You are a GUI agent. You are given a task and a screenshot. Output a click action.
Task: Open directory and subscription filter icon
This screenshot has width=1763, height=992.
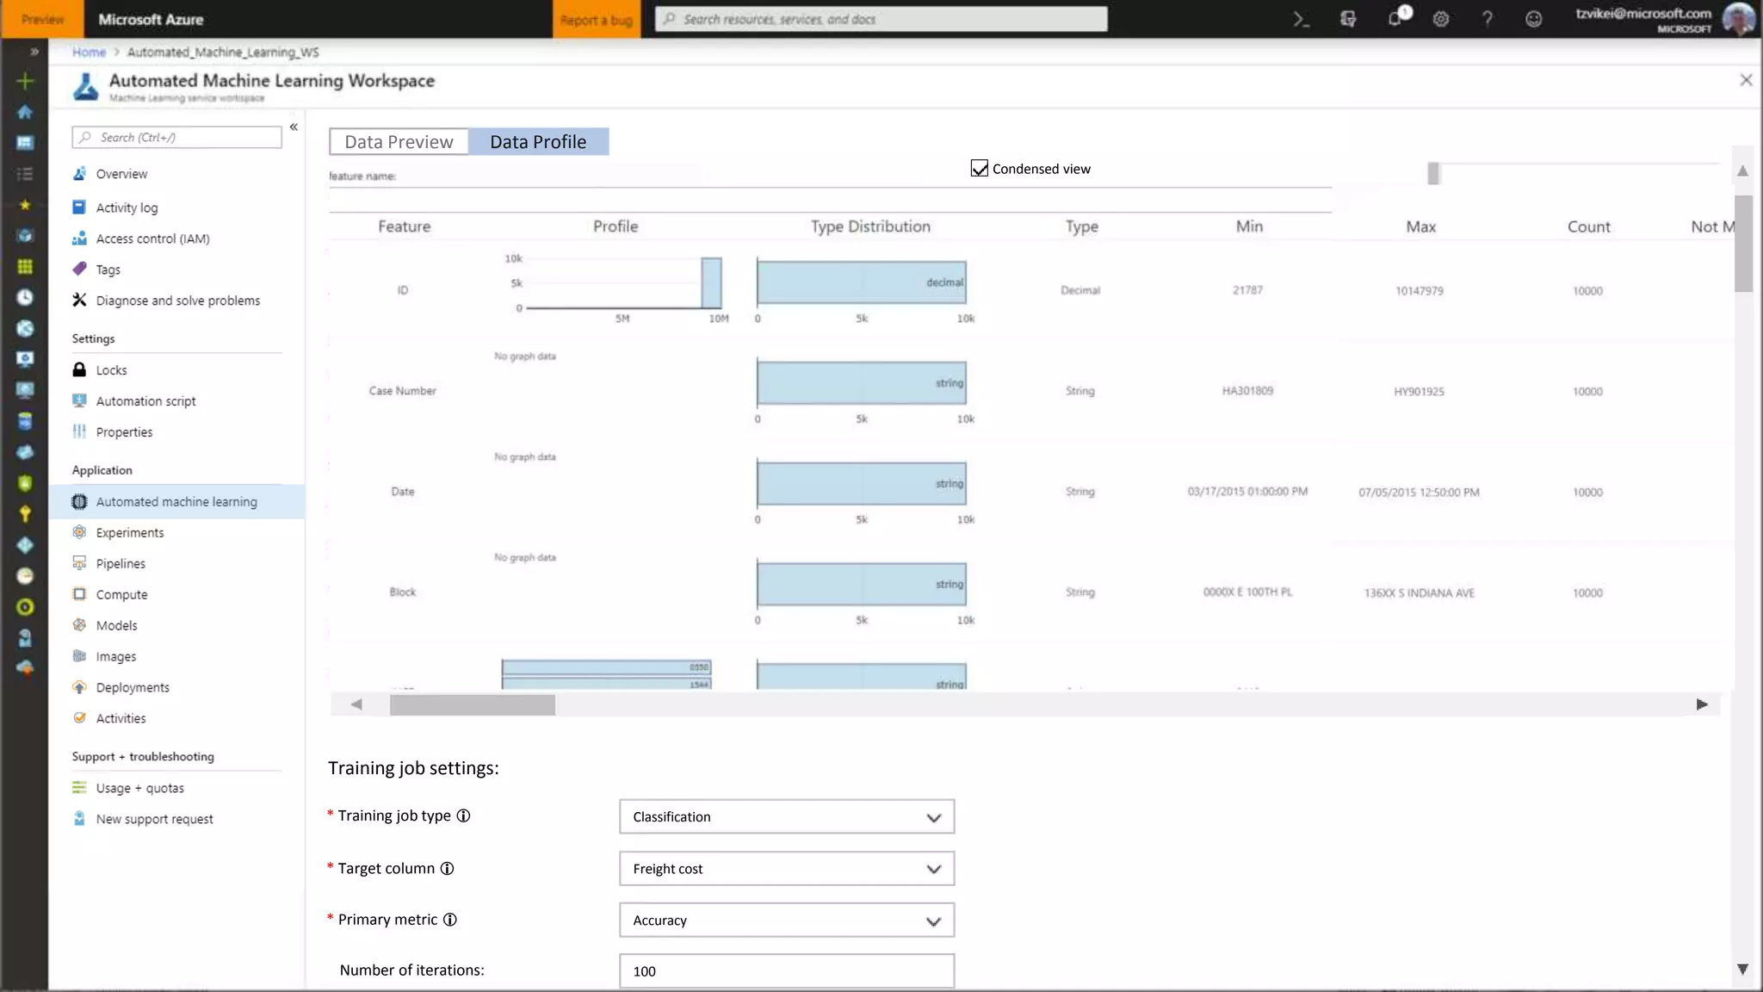tap(1348, 19)
